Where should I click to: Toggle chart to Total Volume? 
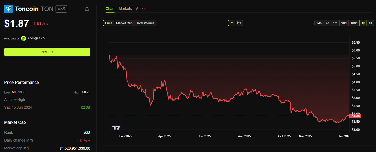pyautogui.click(x=145, y=23)
